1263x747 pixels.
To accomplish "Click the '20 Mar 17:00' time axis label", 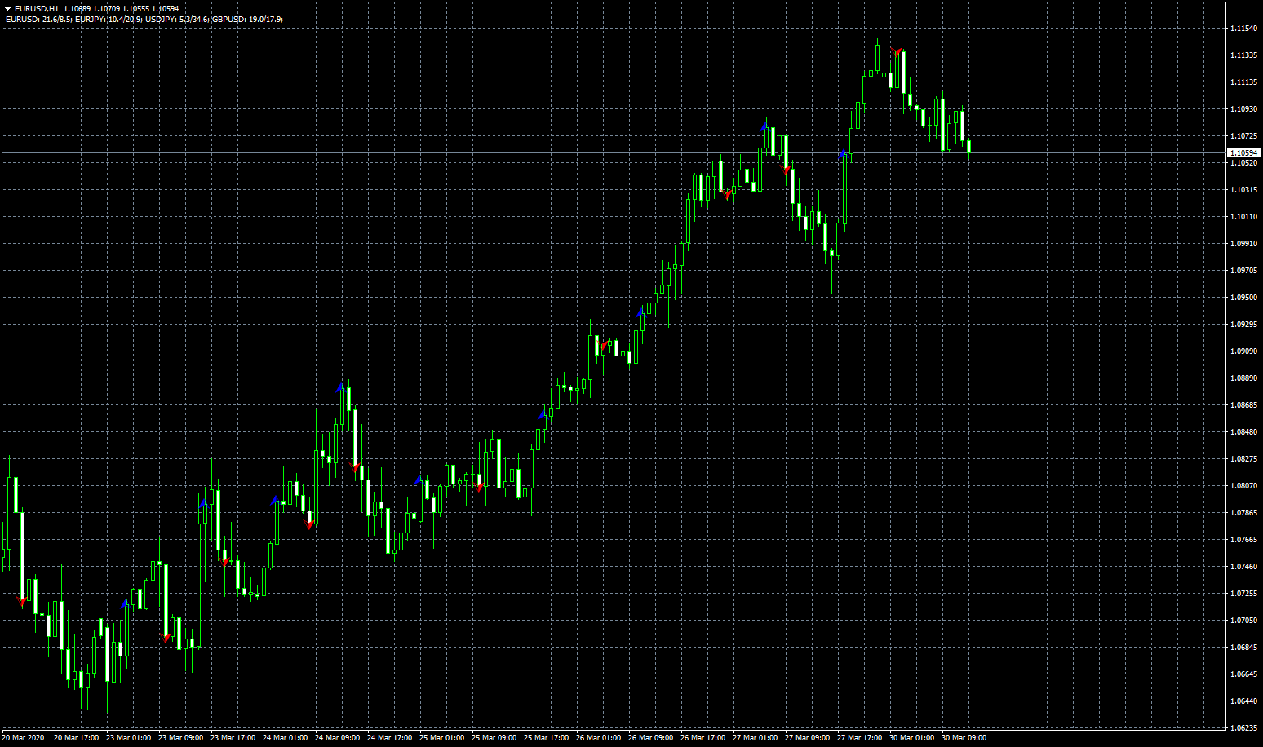I will [x=76, y=738].
